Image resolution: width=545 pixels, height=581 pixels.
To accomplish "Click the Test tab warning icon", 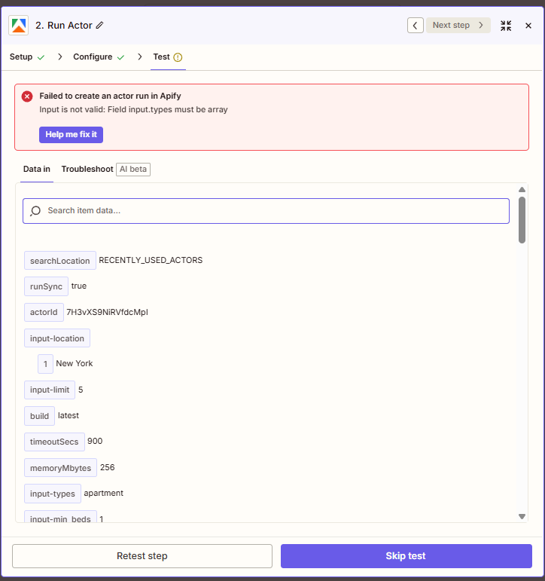I will (x=178, y=57).
